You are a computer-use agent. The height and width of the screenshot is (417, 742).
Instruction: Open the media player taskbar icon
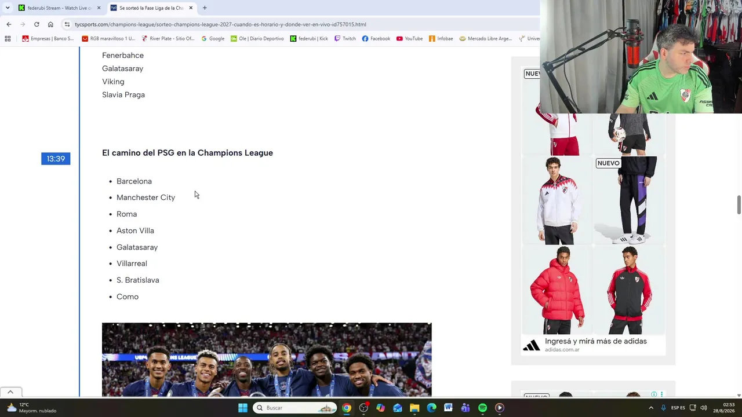pyautogui.click(x=499, y=408)
